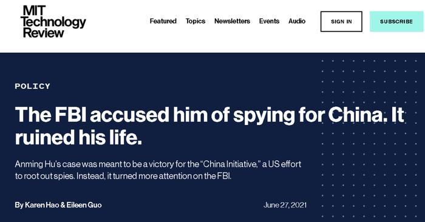Click the "China Initiative" phrase in the subheading

pos(230,164)
